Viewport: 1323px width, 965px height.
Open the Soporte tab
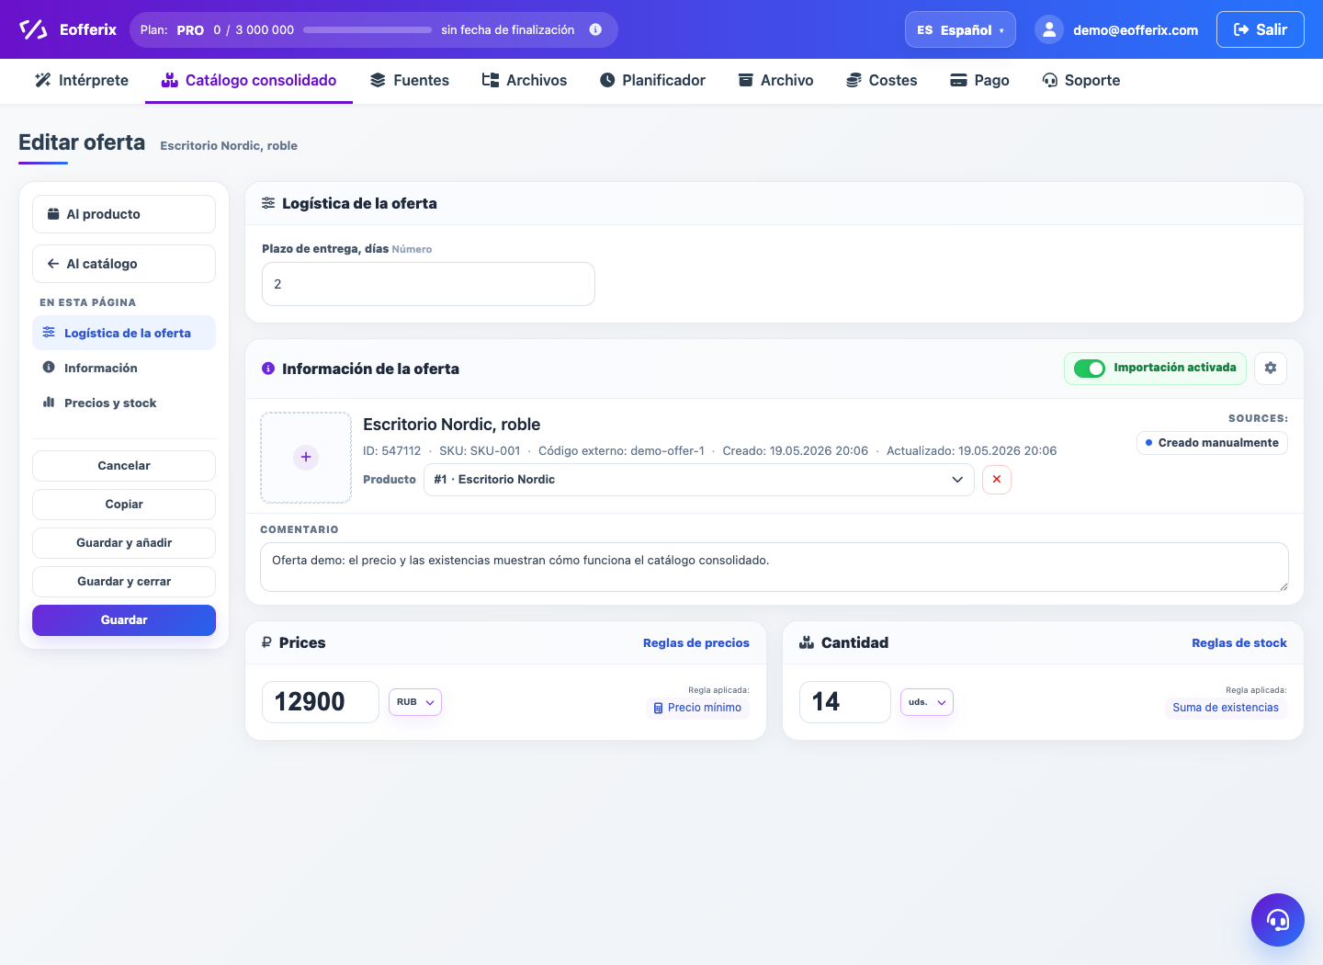pyautogui.click(x=1081, y=80)
